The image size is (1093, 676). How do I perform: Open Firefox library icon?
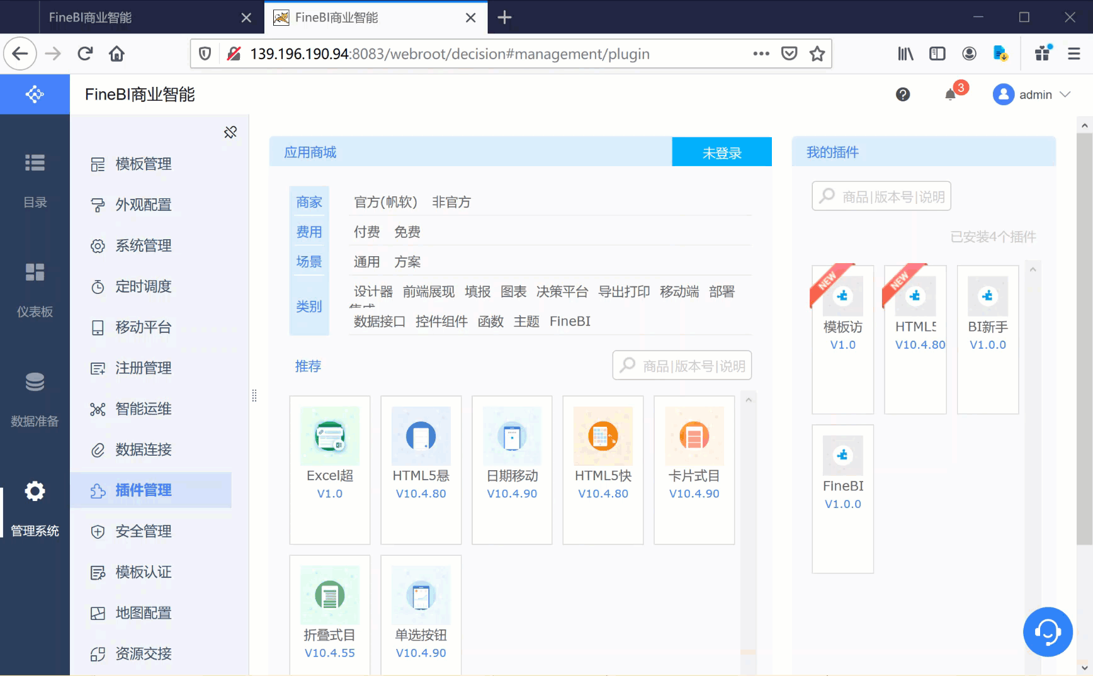coord(905,54)
